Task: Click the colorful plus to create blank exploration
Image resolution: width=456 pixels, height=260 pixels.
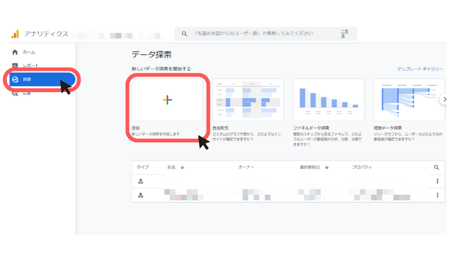Action: (167, 100)
